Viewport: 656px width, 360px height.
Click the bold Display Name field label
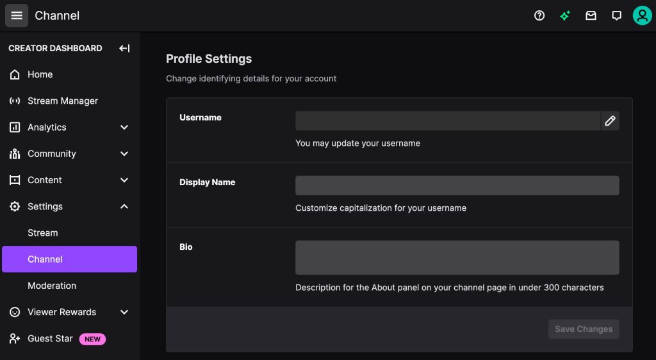(x=207, y=183)
